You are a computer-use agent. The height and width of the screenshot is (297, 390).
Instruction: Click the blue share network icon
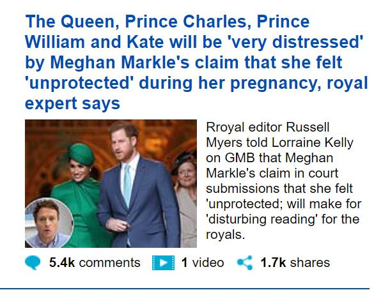pos(245,263)
